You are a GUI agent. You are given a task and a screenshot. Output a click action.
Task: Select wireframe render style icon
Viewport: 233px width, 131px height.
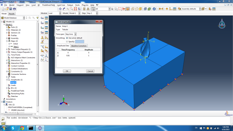click(x=133, y=9)
